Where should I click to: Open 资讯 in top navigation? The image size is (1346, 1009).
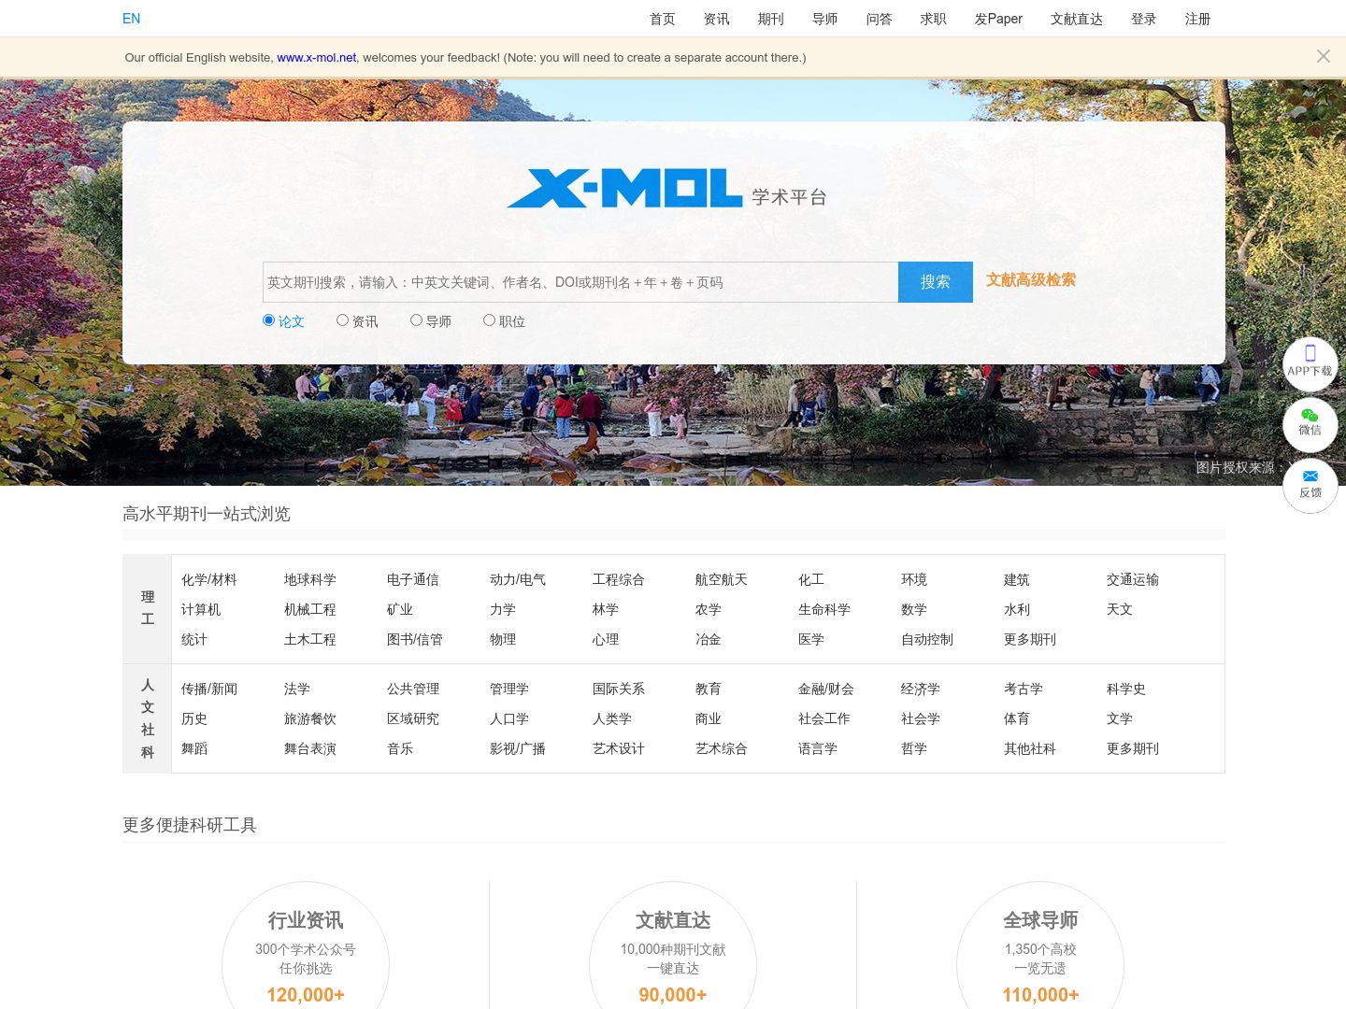point(717,19)
